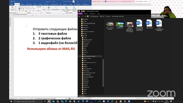Open Windows Start menu

click(x=11, y=101)
